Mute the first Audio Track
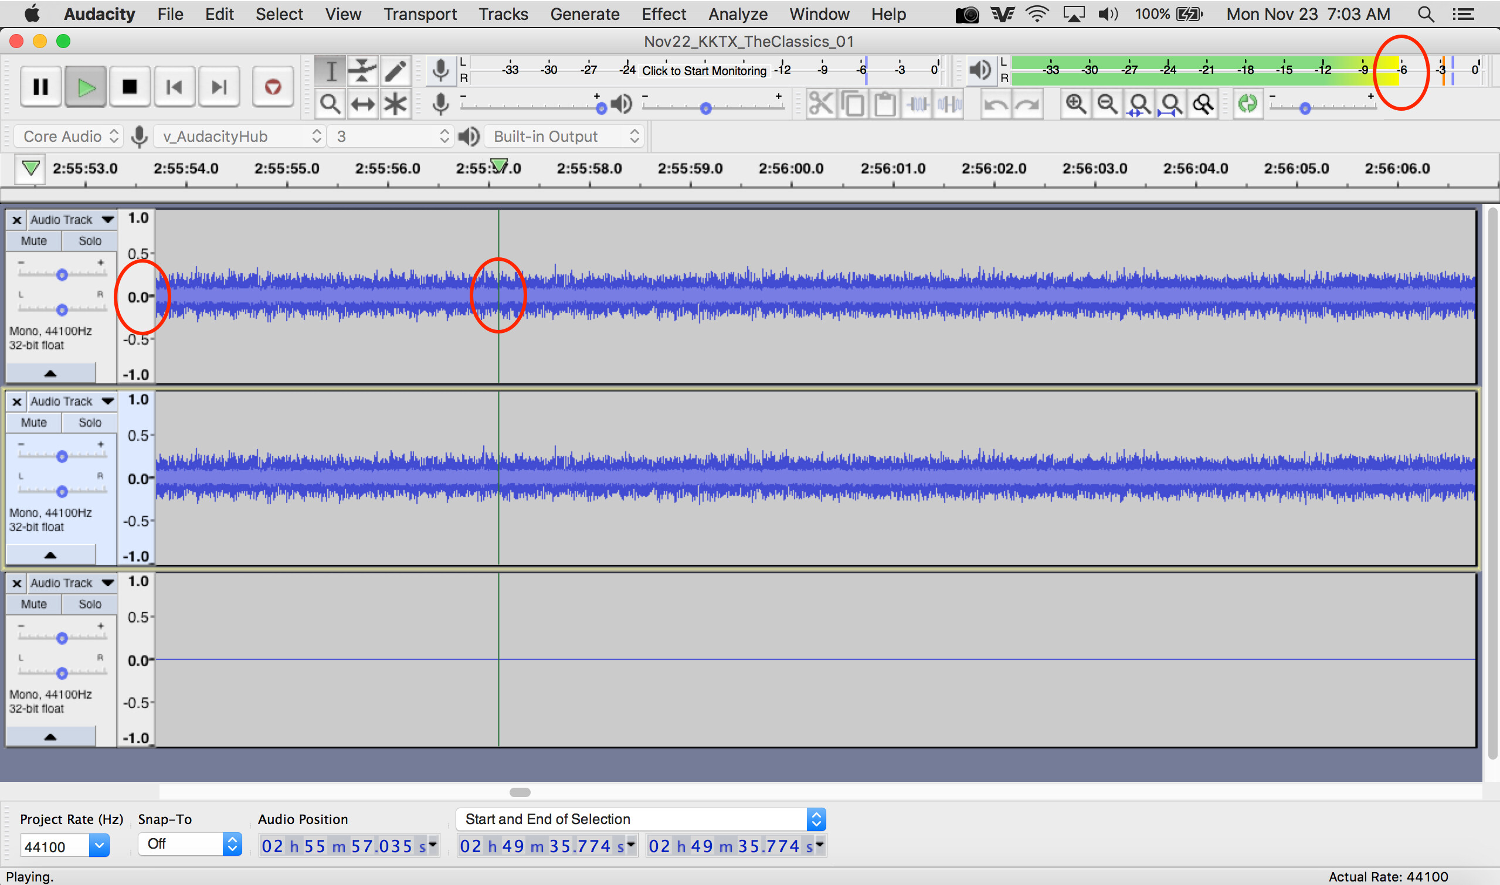This screenshot has width=1500, height=885. tap(33, 241)
